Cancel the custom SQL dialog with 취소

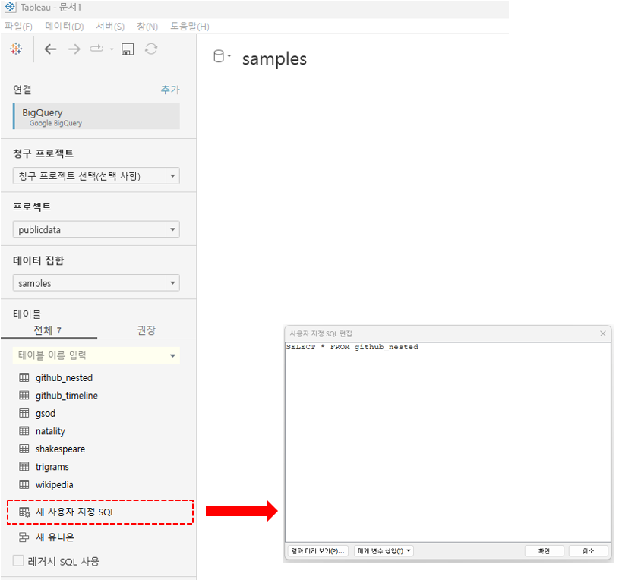tap(588, 551)
